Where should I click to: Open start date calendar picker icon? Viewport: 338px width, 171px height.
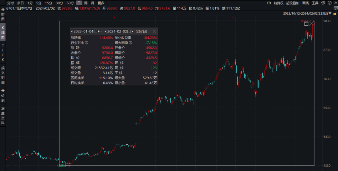coord(95,32)
